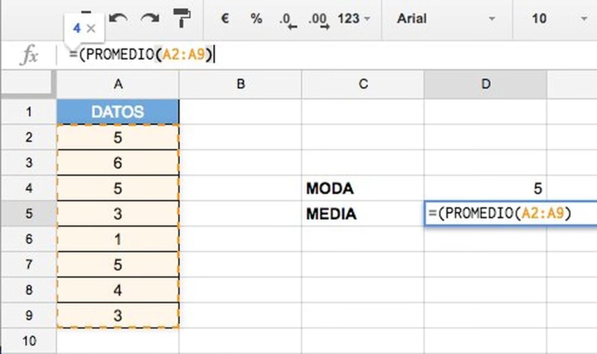
Task: Select row 10 header
Action: (29, 340)
